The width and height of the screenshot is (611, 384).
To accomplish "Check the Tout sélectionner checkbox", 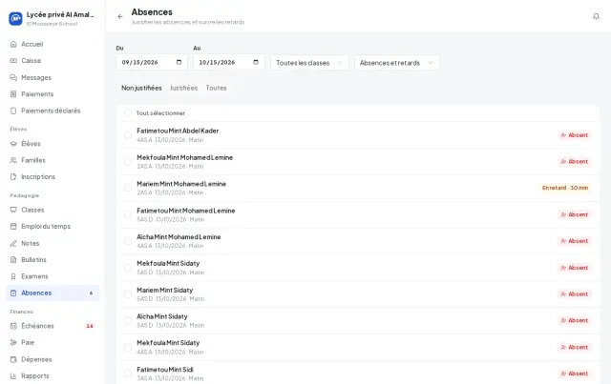I will click(x=128, y=113).
